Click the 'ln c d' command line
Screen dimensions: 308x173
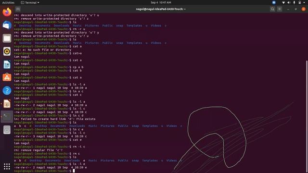pyautogui.click(x=49, y=115)
